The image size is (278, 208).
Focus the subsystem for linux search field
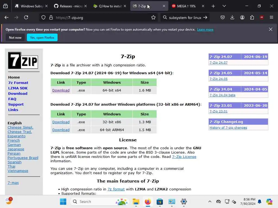click(x=185, y=18)
